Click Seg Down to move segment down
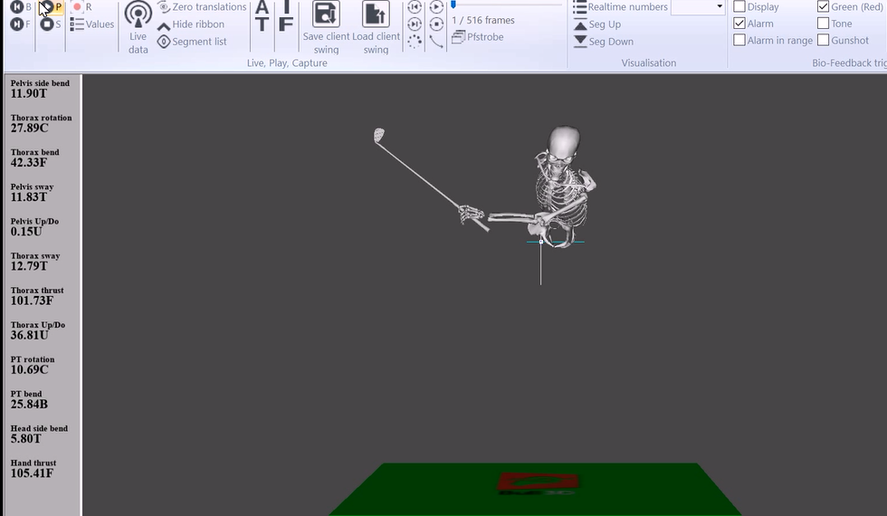887x516 pixels. [603, 42]
